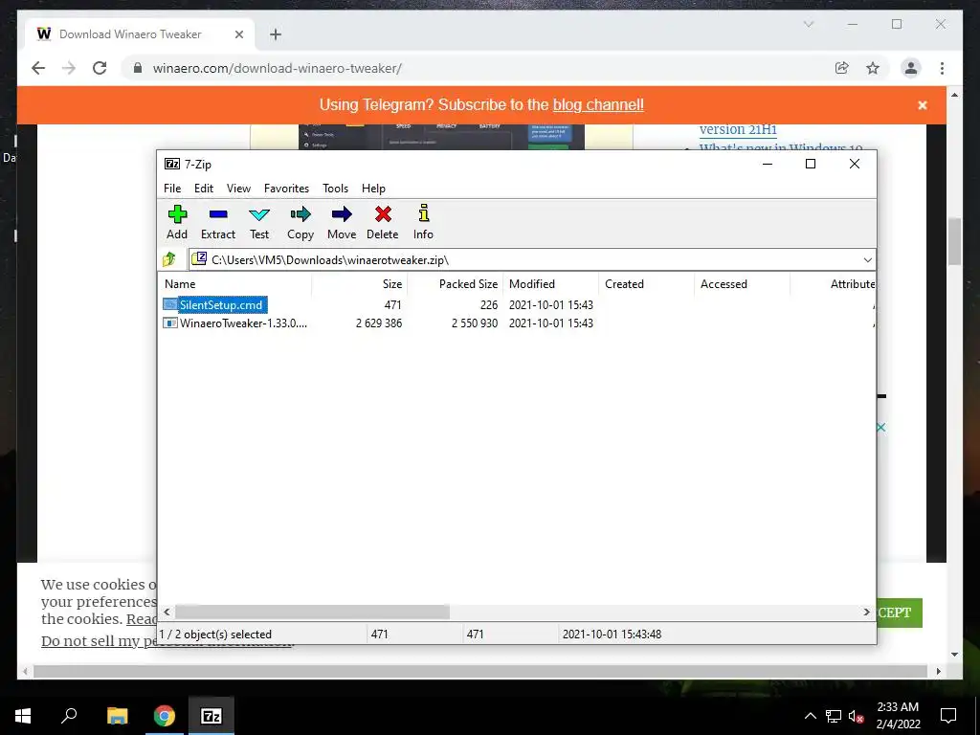Open the Favorites menu

pos(286,189)
